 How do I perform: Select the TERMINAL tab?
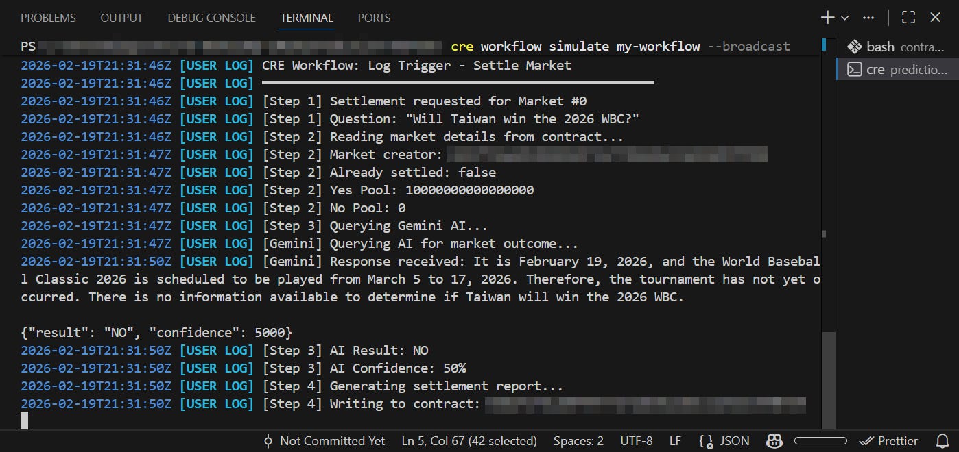(x=307, y=18)
